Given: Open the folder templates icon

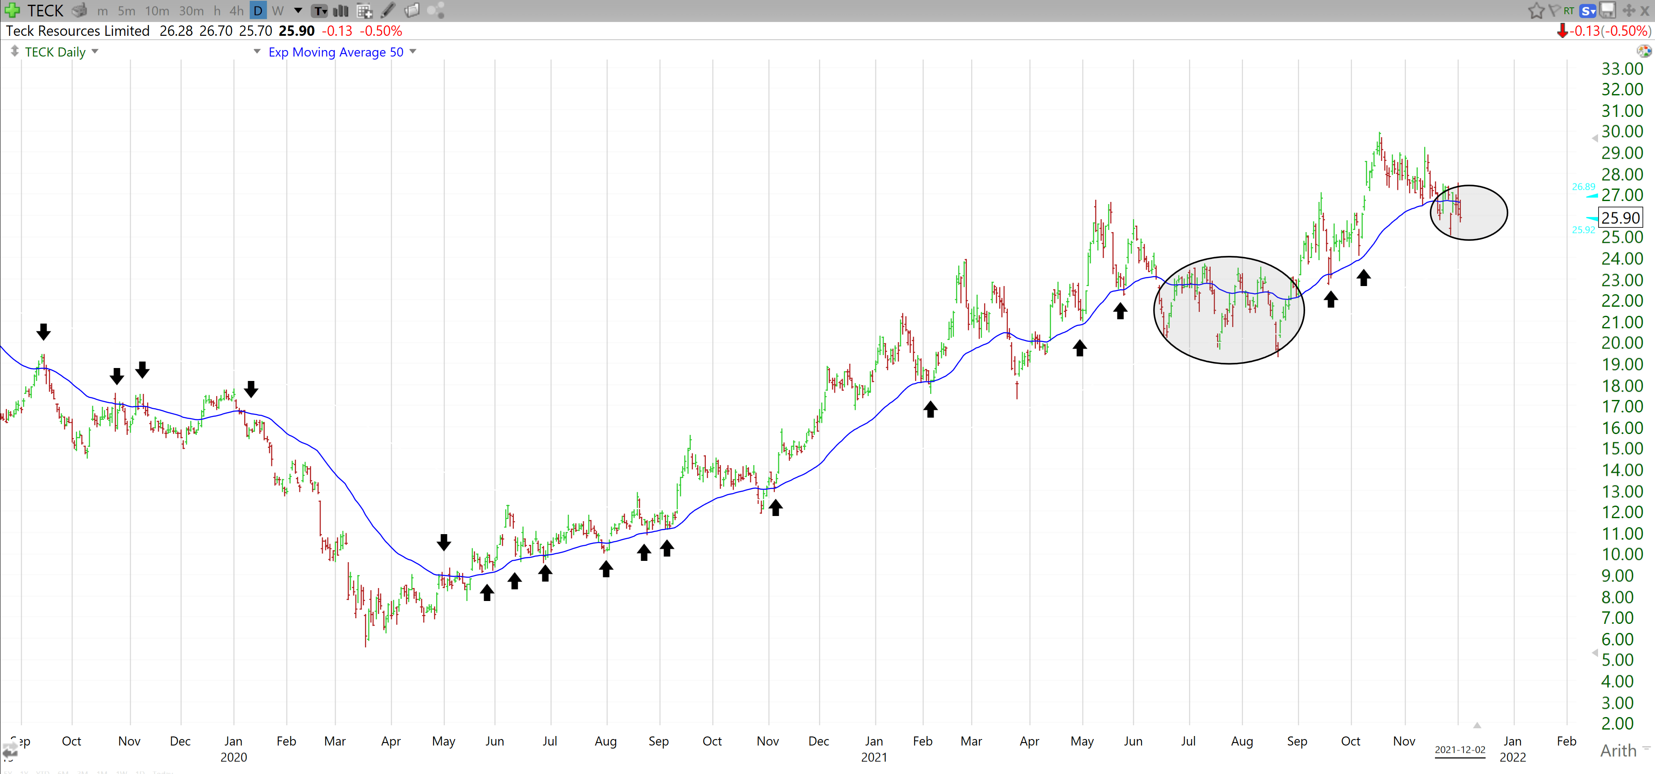Looking at the screenshot, I should (x=412, y=10).
